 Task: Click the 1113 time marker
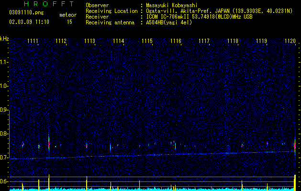[89, 41]
